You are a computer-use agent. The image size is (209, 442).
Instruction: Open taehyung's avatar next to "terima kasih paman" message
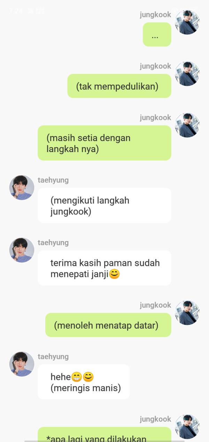22,250
